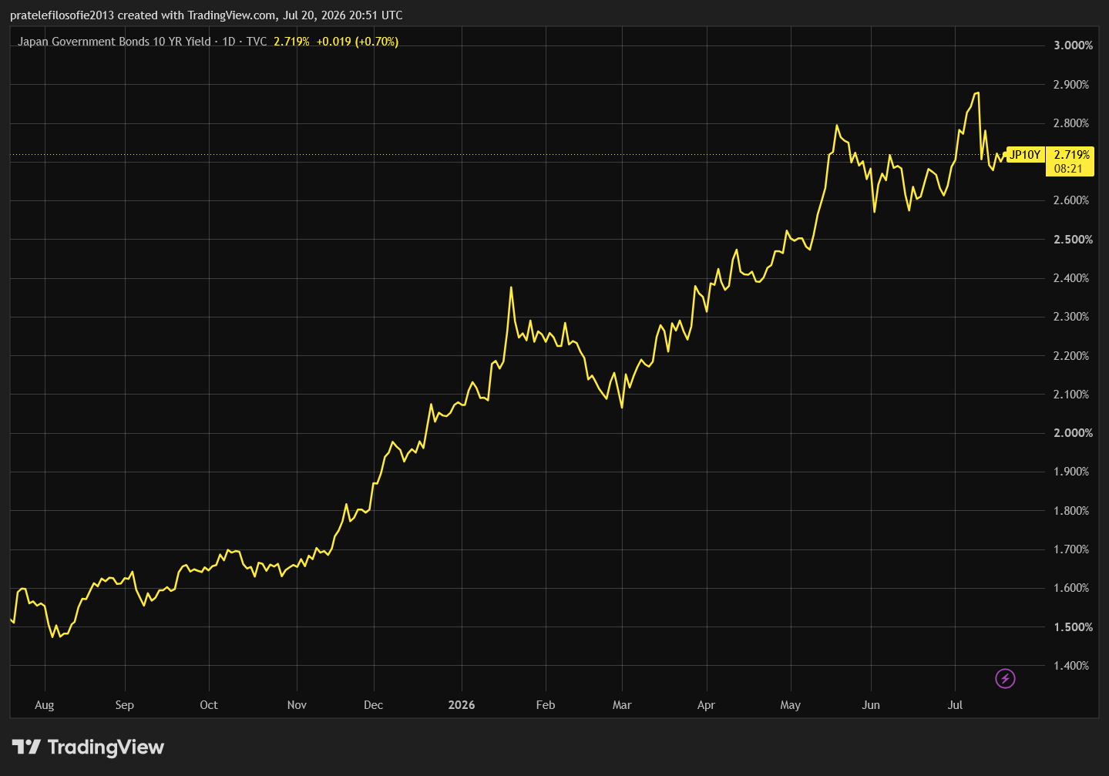Viewport: 1109px width, 776px height.
Task: Click the header text with TradingView.com attribution
Action: pos(206,15)
